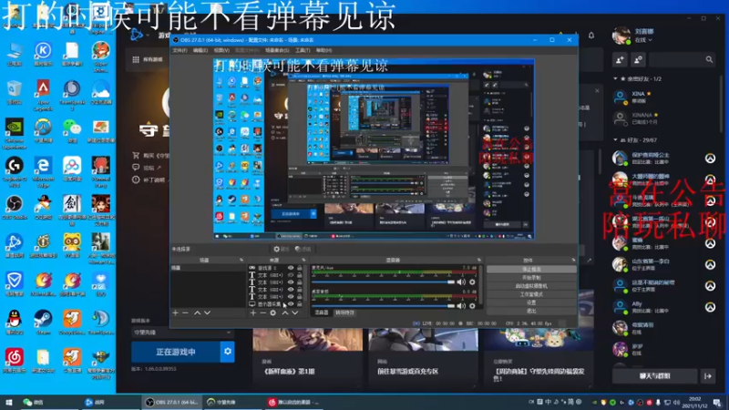The image size is (729, 410).
Task: Click Stop Streaming button 停止推流
Action: coord(531,269)
